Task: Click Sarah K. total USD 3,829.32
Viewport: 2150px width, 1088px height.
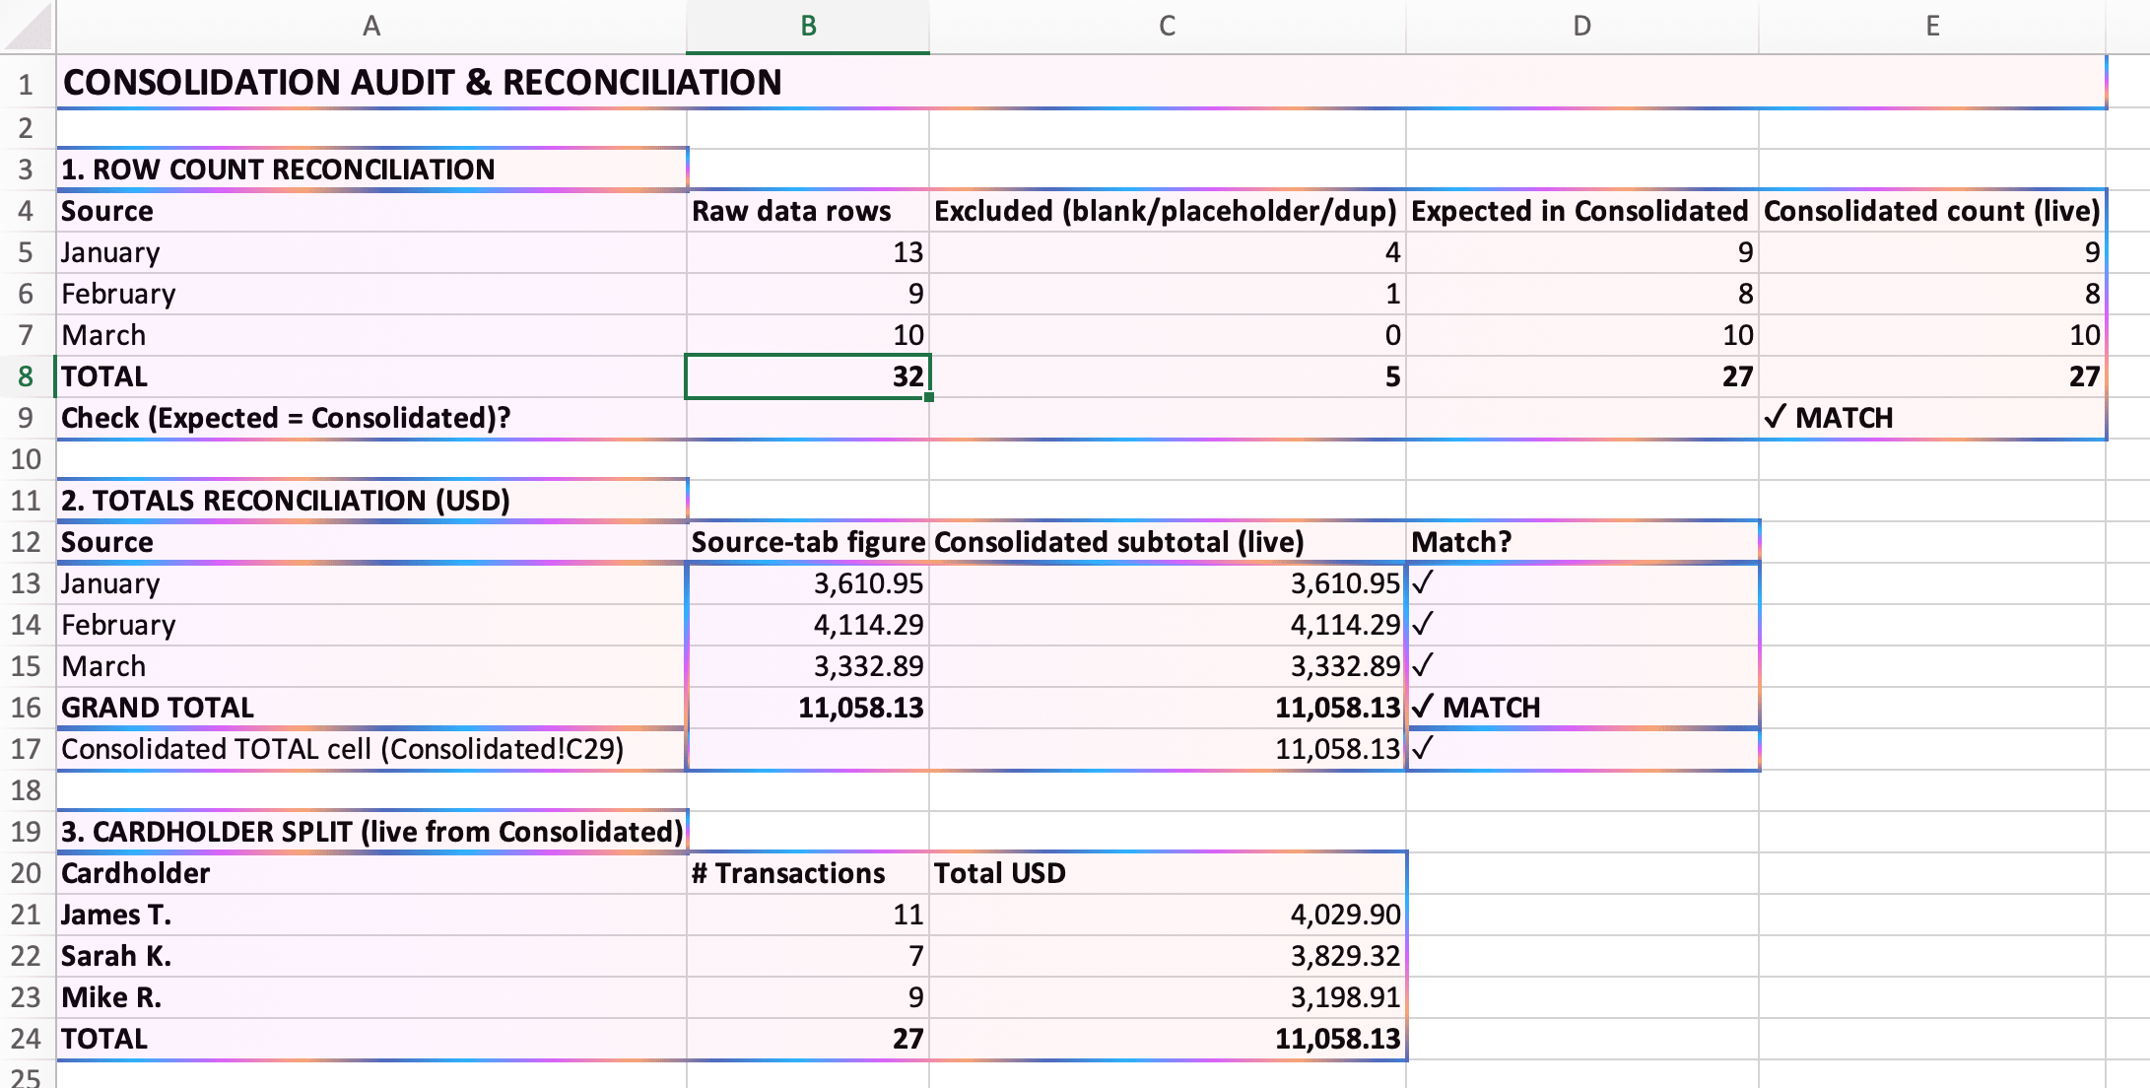Action: [x=1167, y=956]
